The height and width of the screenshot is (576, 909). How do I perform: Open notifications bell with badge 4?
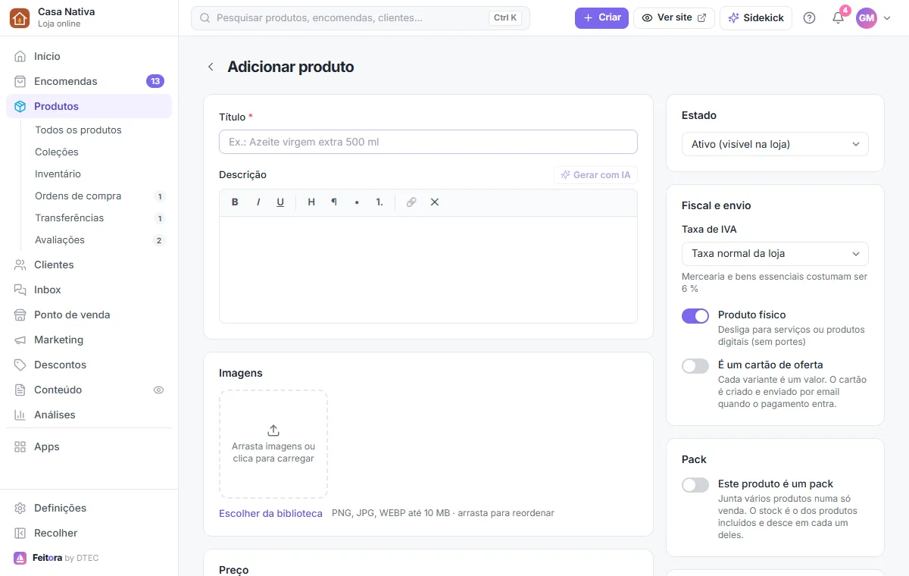click(838, 18)
